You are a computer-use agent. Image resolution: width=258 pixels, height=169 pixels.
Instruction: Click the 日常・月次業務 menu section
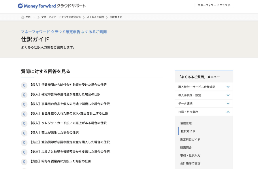[x=204, y=112]
